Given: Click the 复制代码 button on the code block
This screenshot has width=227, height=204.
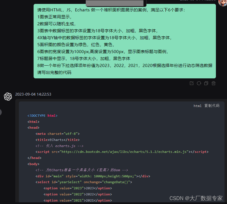Looking at the screenshot, I should point(212,106).
